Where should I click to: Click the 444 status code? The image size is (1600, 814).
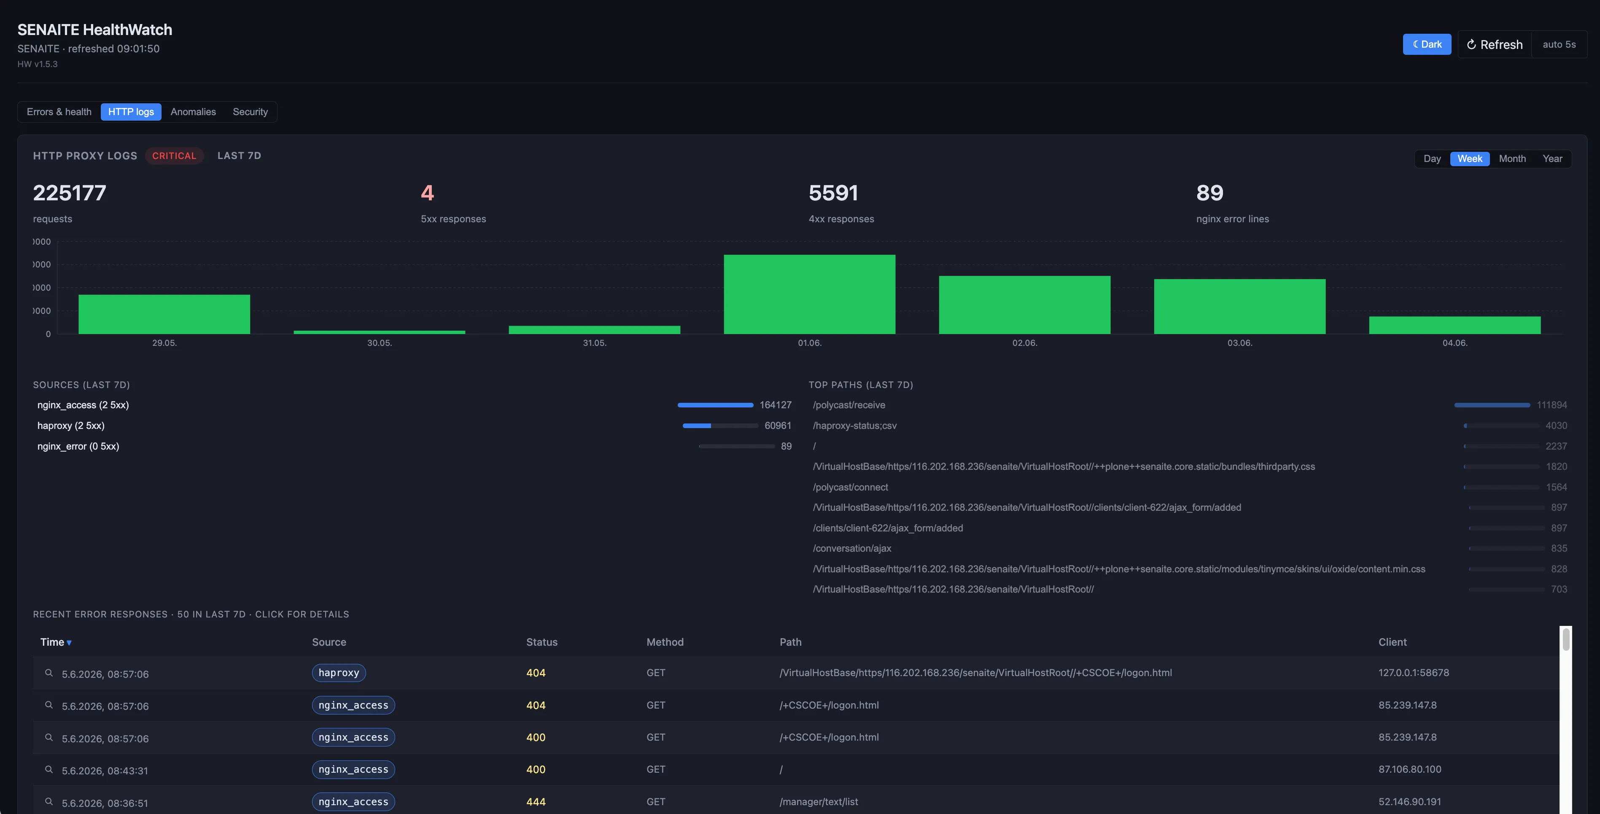click(536, 802)
